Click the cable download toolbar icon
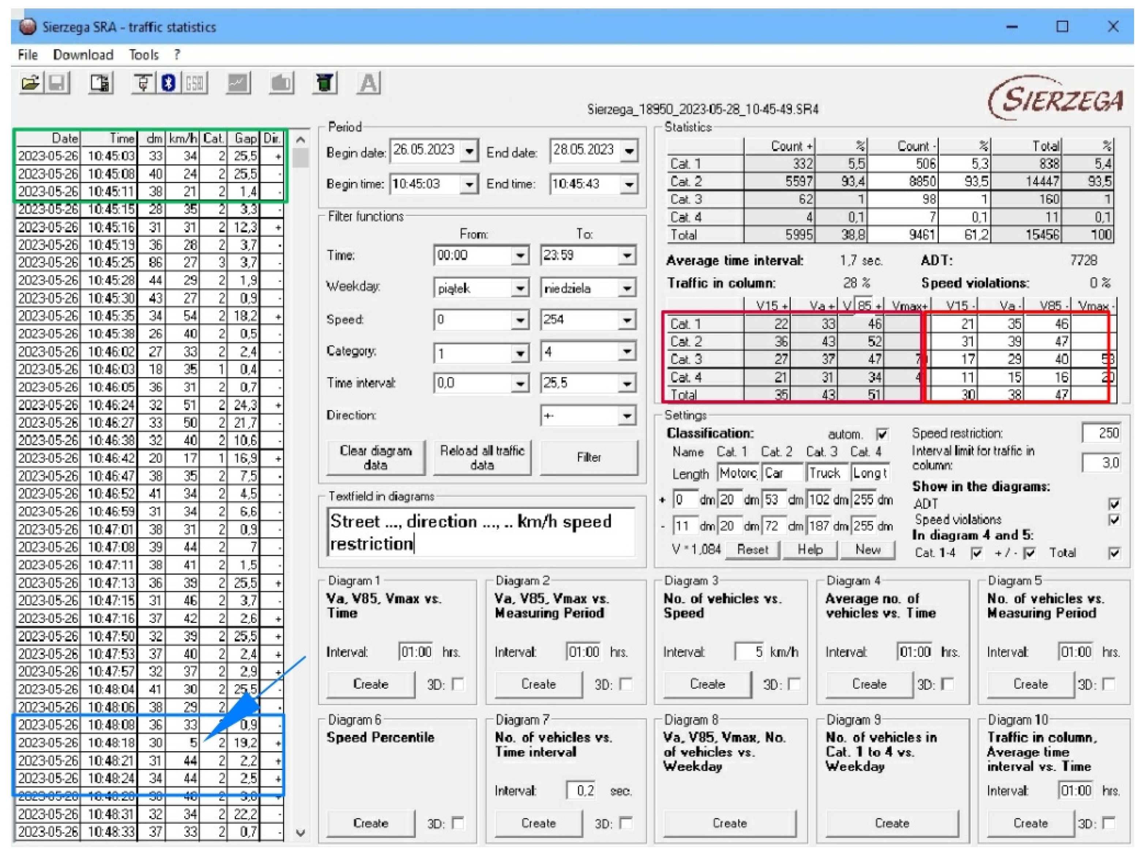Image resolution: width=1141 pixels, height=854 pixels. (x=143, y=83)
